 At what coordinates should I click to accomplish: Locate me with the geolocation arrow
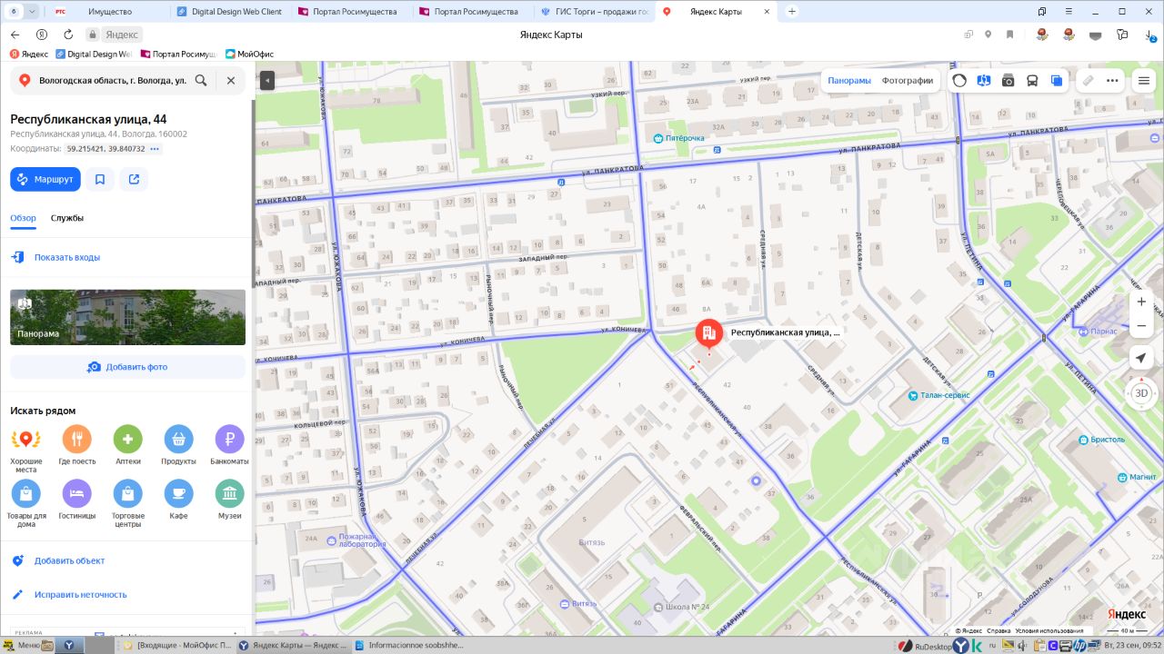click(x=1141, y=358)
